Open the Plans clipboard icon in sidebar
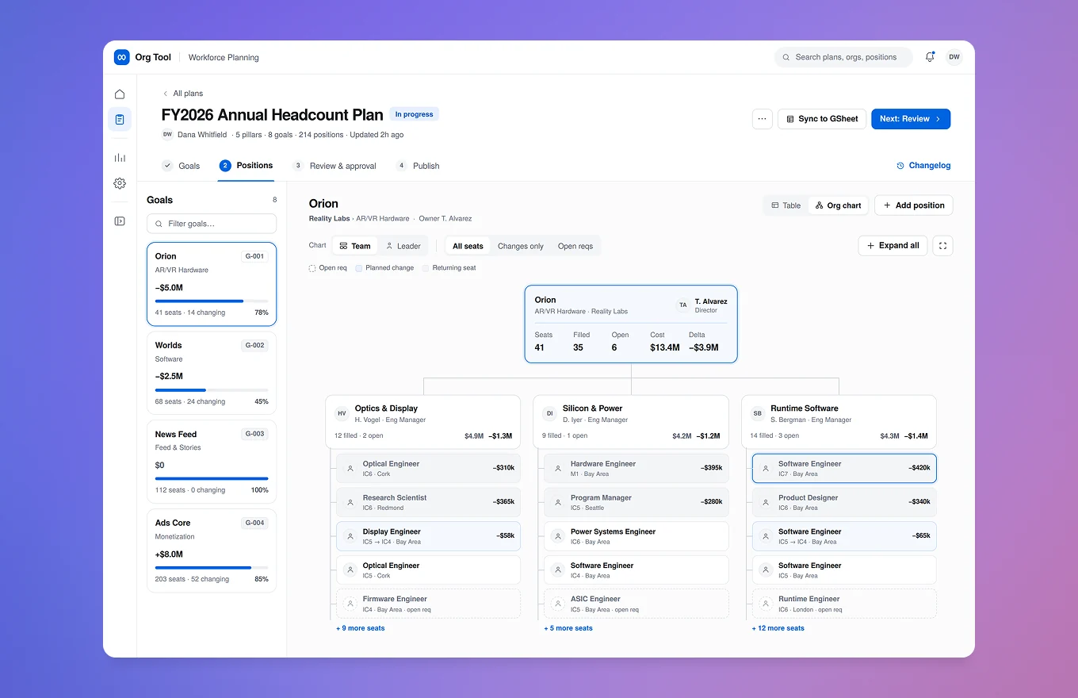The width and height of the screenshot is (1078, 698). (x=120, y=120)
